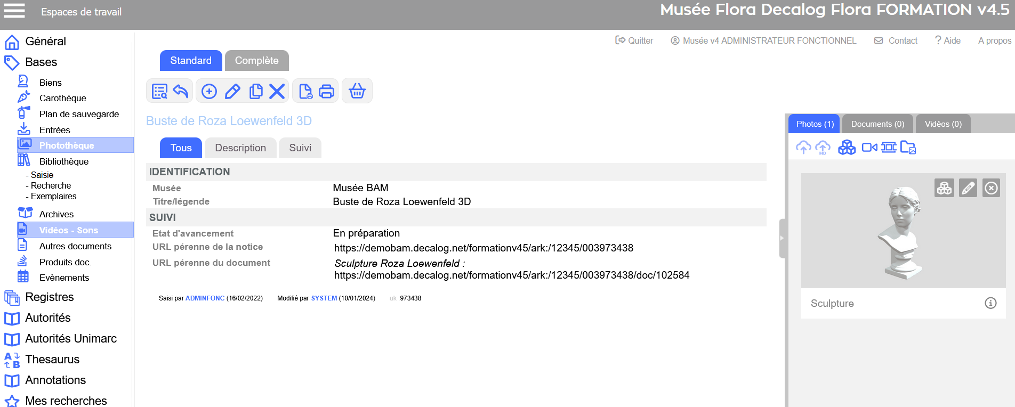The width and height of the screenshot is (1015, 407).
Task: Click the HD cloud upload icon
Action: [x=823, y=148]
